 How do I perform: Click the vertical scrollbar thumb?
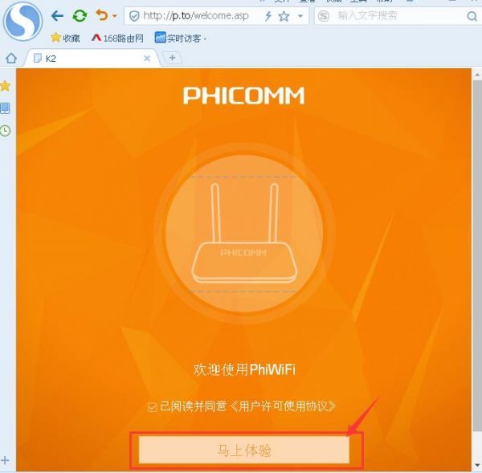(x=477, y=255)
